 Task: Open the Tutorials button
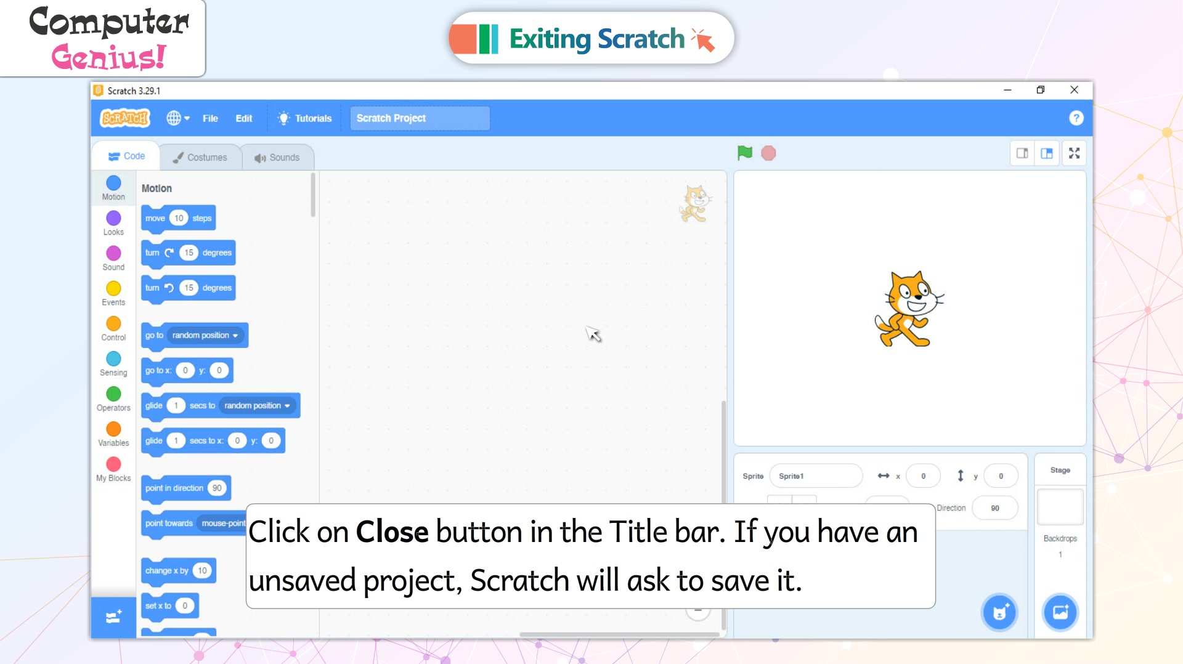pos(305,118)
